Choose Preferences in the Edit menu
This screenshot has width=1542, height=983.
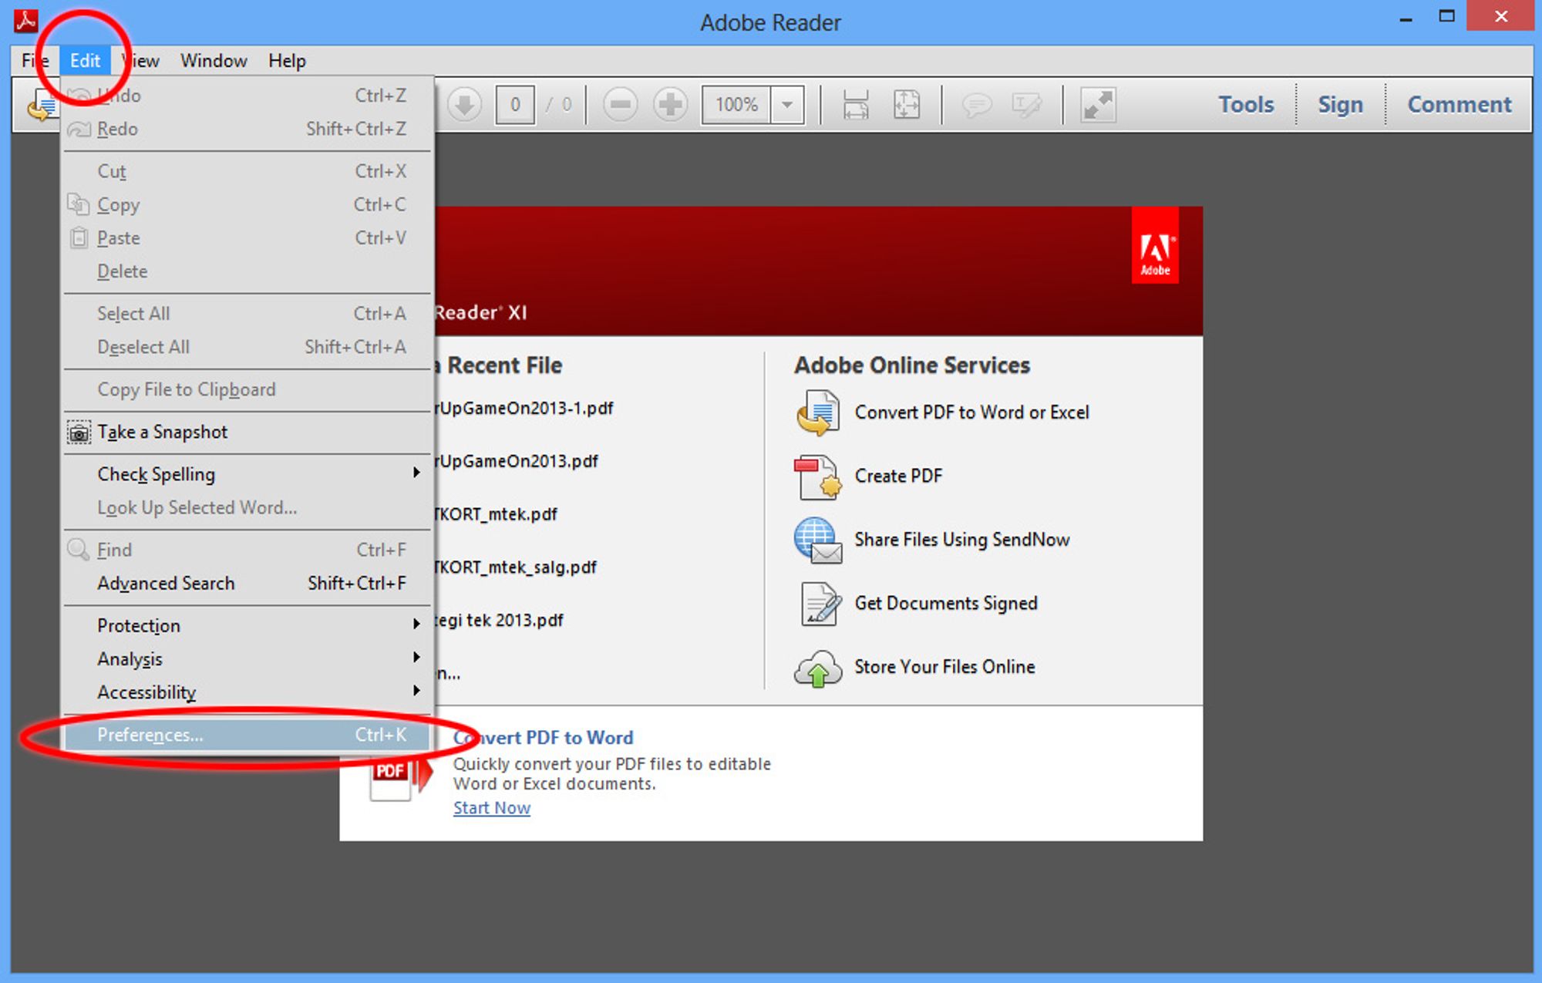(247, 735)
